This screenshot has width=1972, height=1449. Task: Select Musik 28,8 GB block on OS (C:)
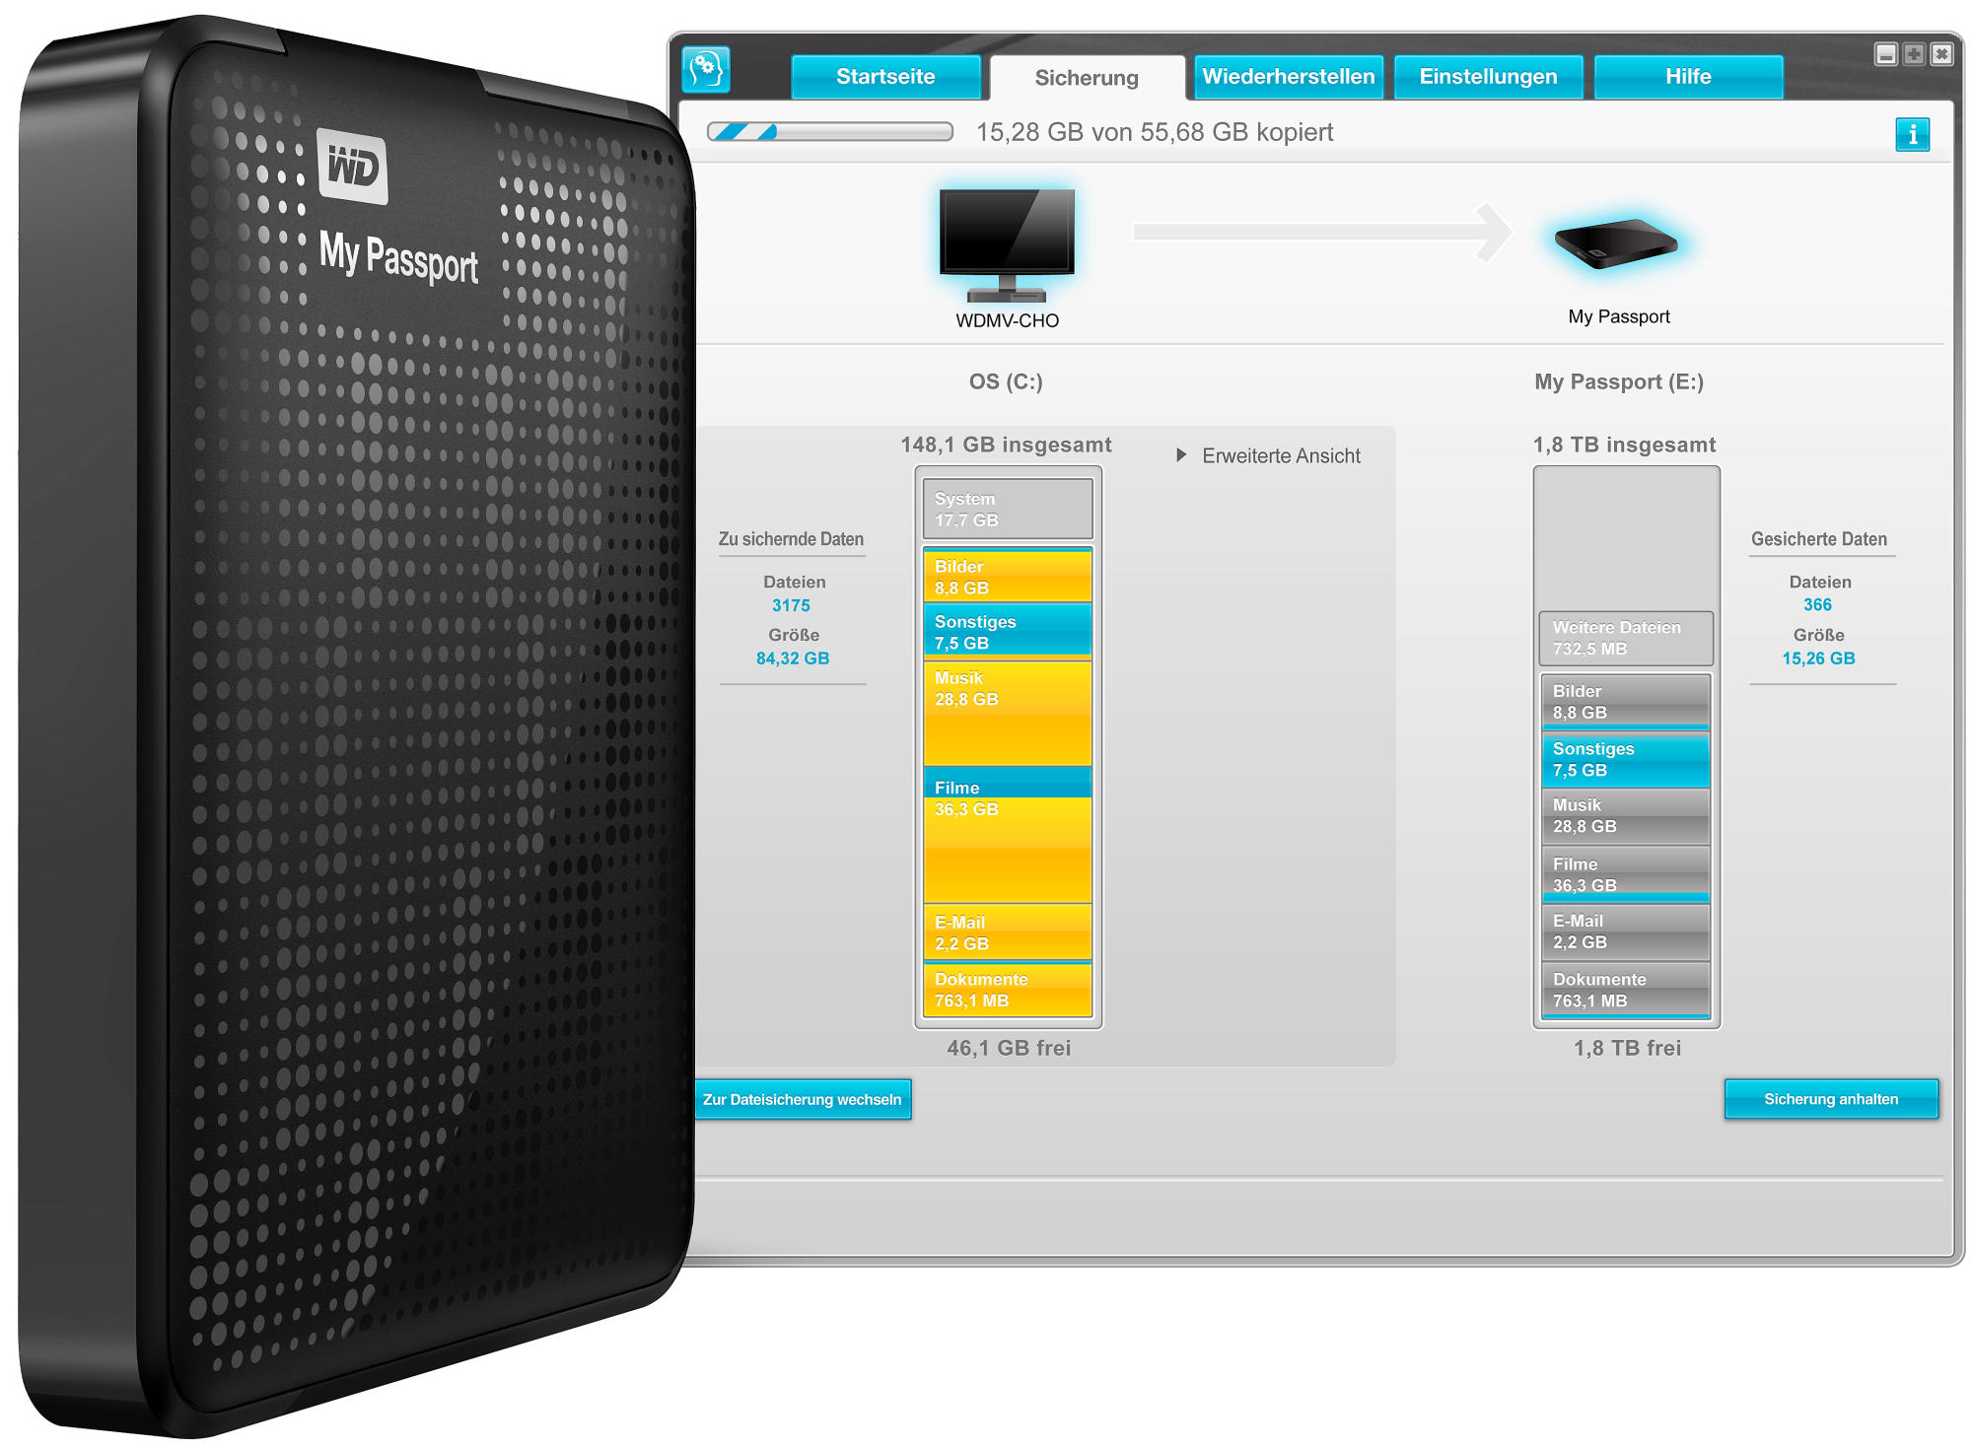[1008, 713]
